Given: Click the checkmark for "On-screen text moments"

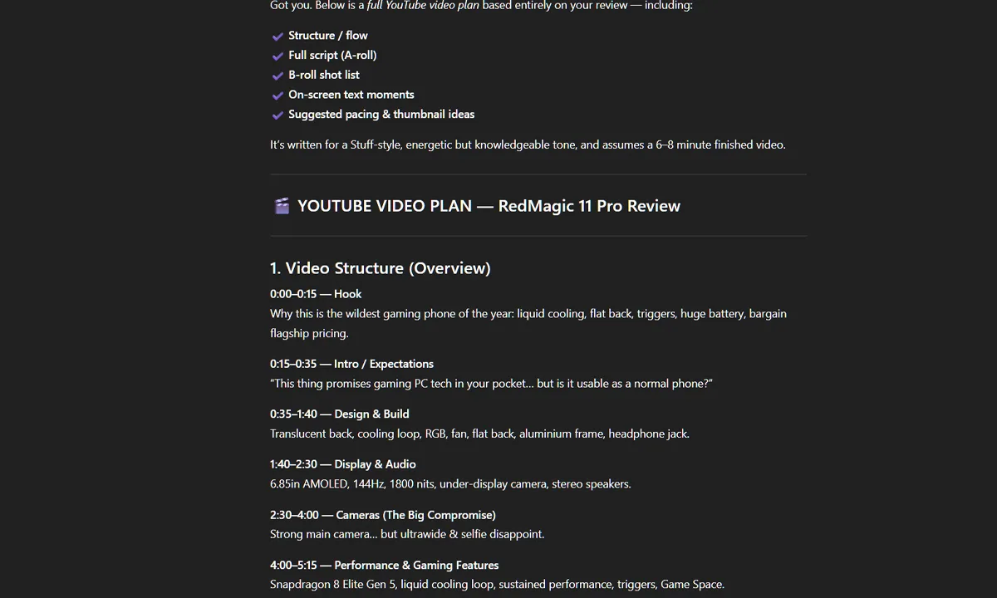Looking at the screenshot, I should coord(277,96).
